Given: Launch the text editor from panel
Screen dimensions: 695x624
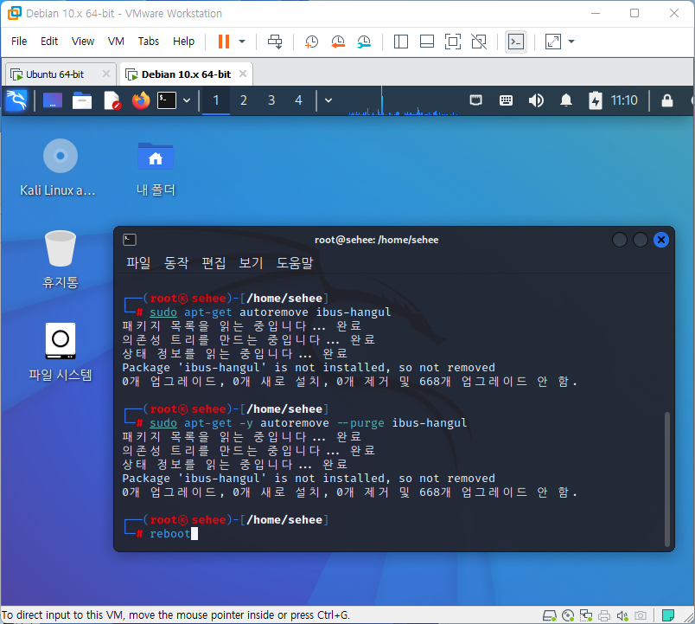Looking at the screenshot, I should pos(112,100).
